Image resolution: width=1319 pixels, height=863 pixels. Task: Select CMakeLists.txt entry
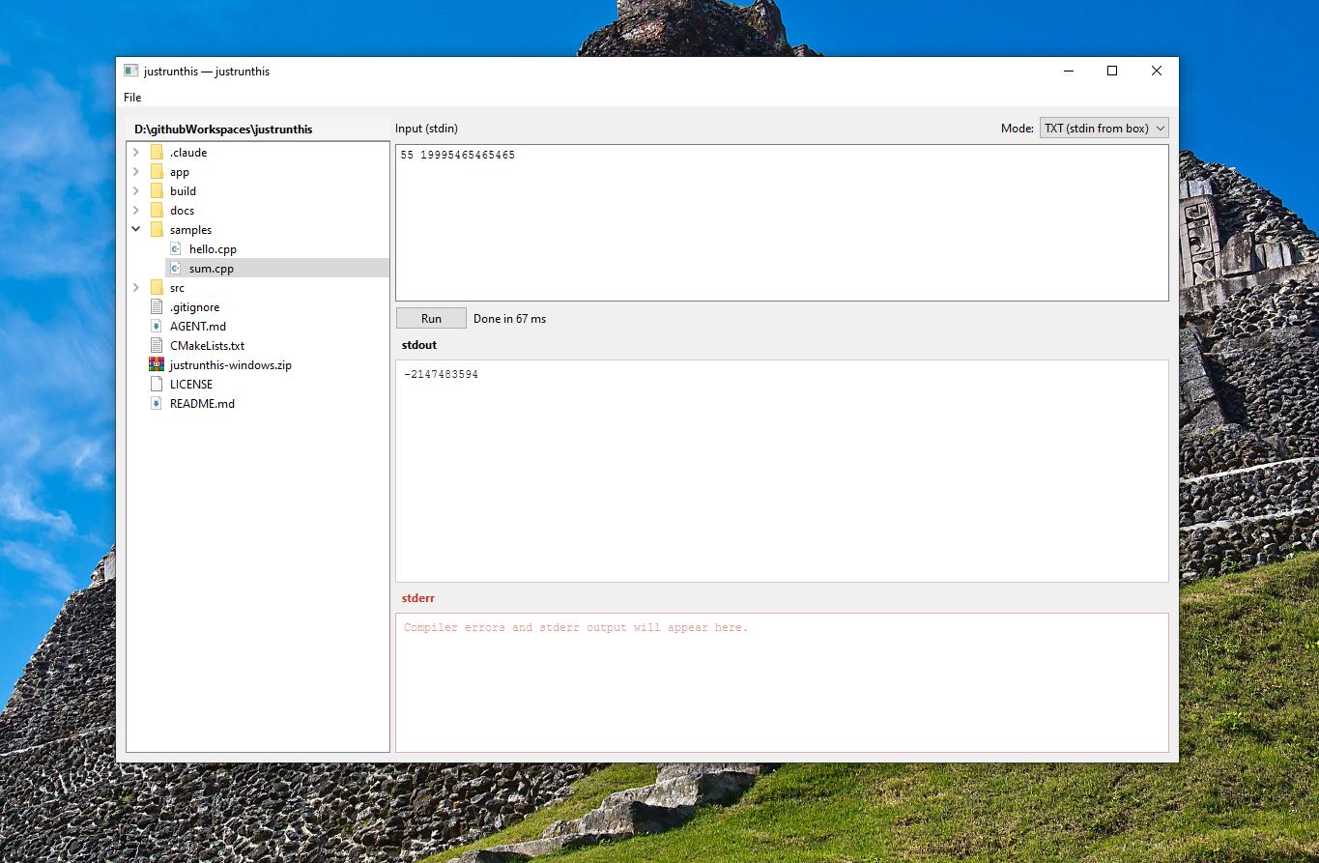pyautogui.click(x=207, y=346)
